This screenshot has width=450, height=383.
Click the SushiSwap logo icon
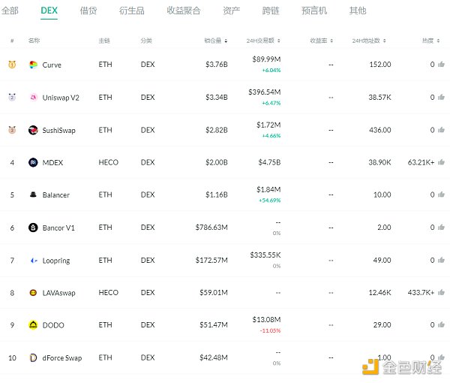coord(33,130)
